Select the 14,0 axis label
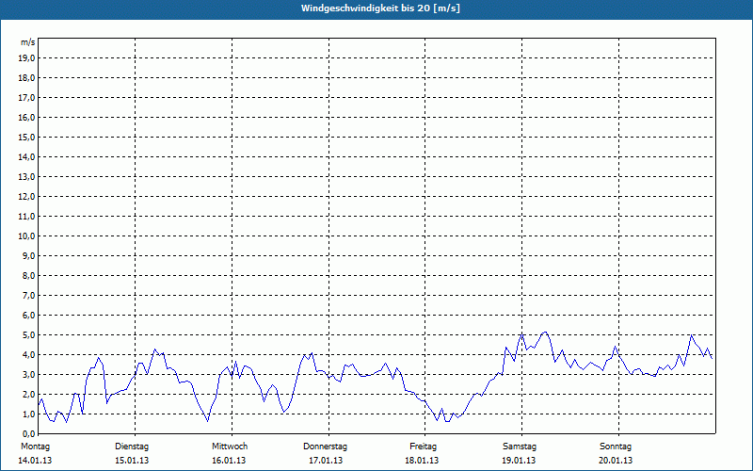753x471 pixels. (x=26, y=156)
